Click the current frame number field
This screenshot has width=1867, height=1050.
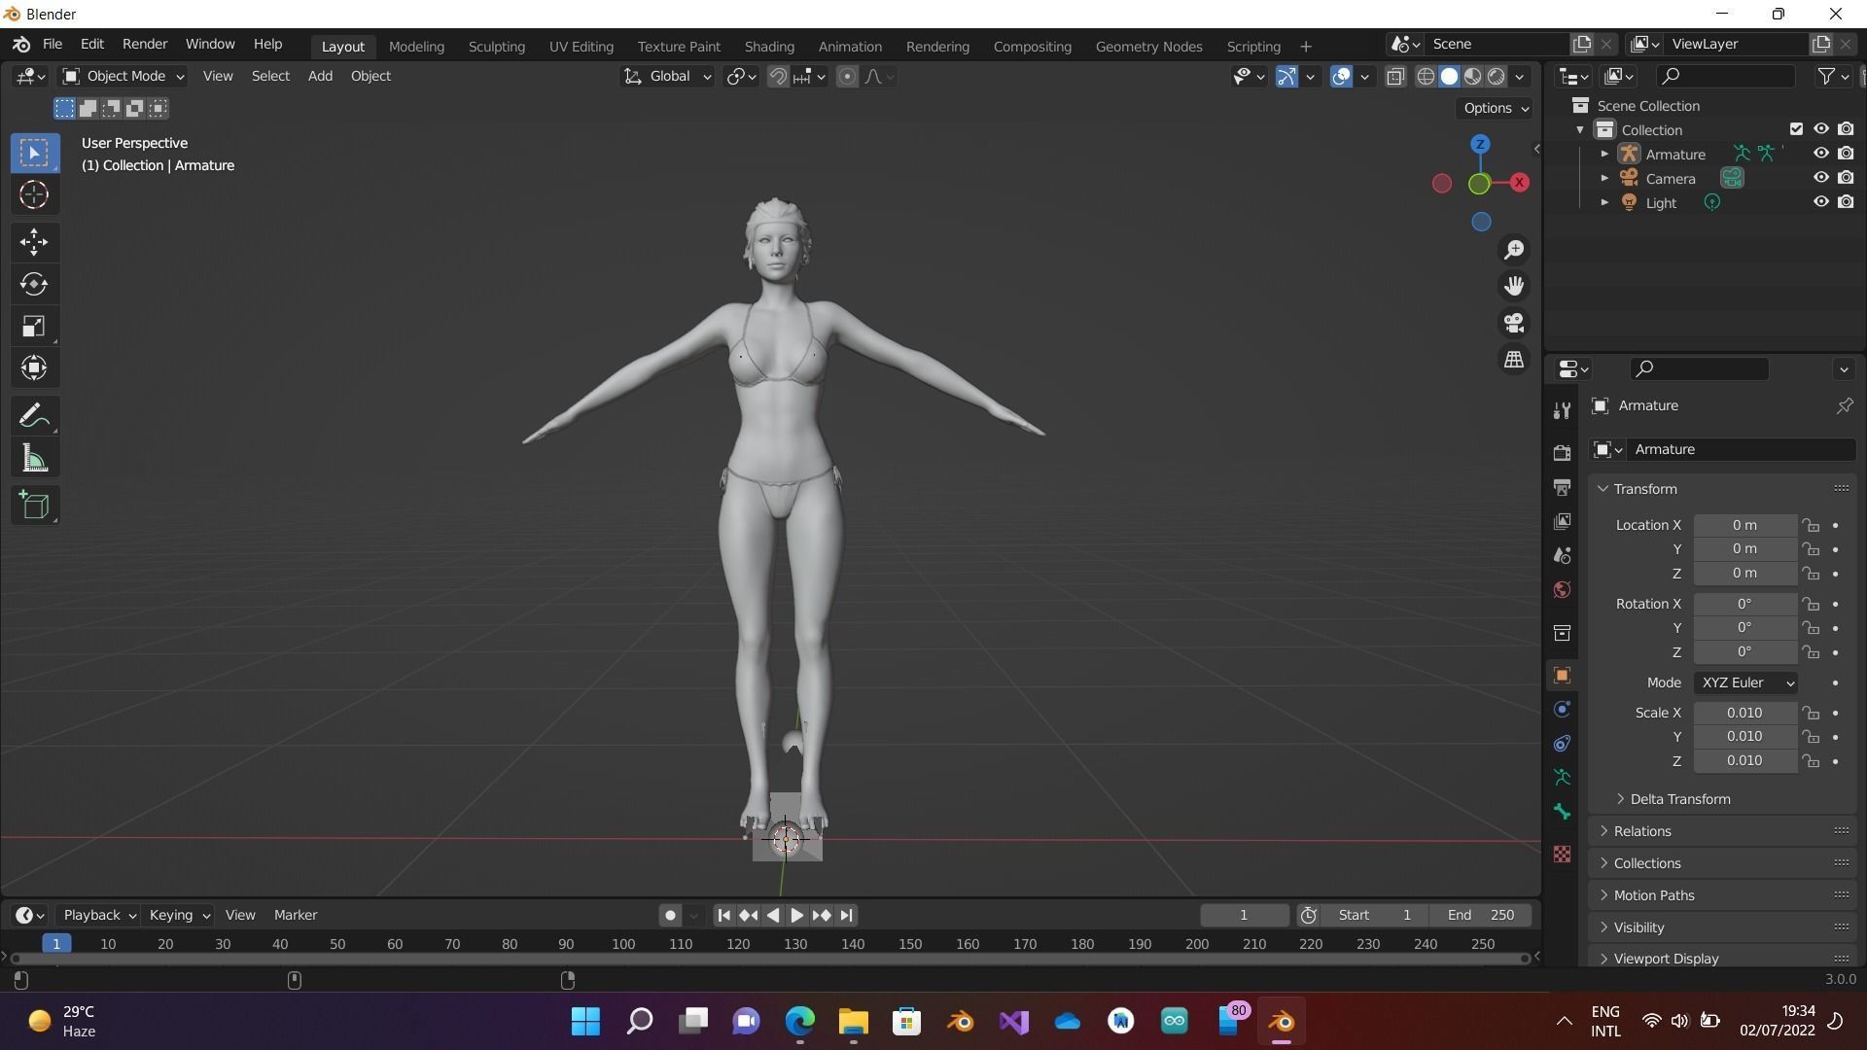[1244, 916]
